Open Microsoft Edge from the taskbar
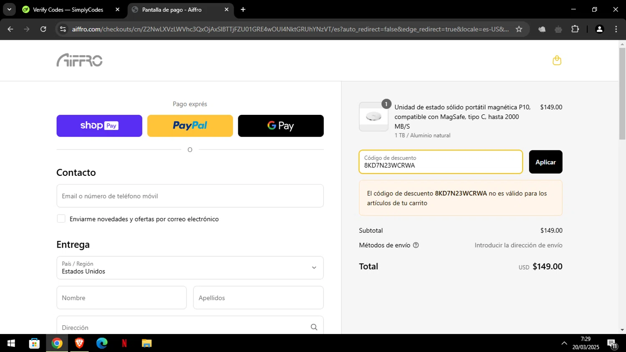 click(x=102, y=343)
